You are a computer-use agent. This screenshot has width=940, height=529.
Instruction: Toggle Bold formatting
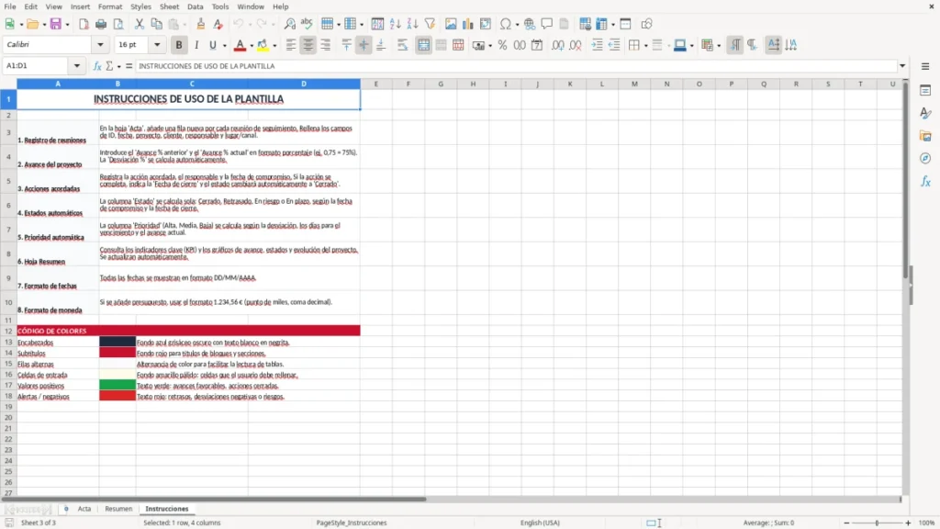(179, 45)
